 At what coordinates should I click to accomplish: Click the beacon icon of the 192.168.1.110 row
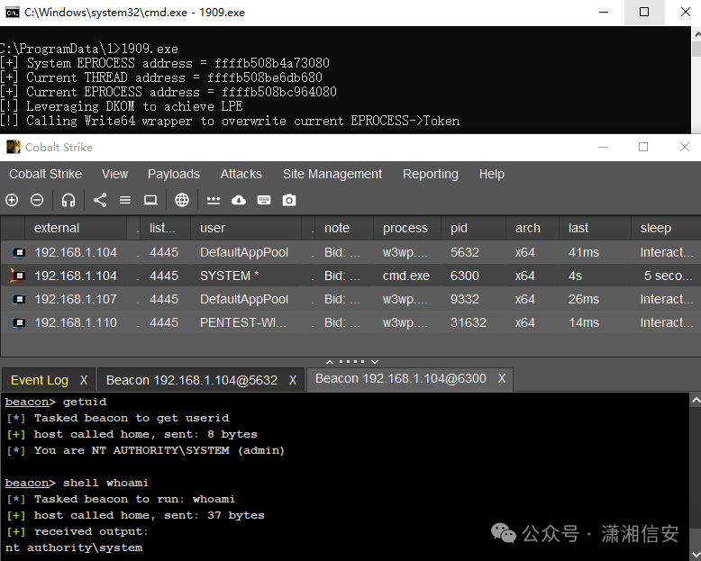[x=19, y=322]
